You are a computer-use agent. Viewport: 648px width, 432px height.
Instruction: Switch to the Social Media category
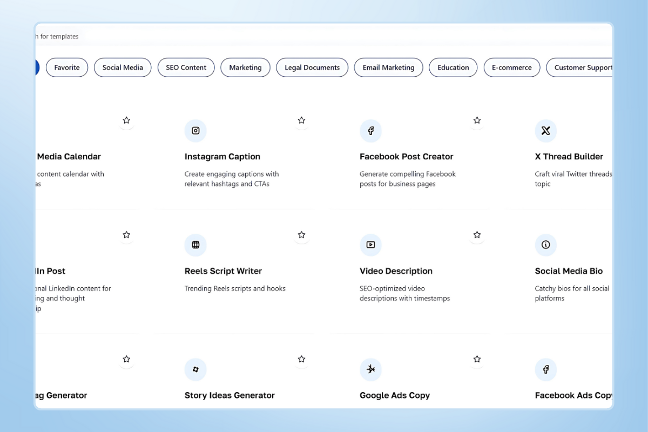(x=122, y=67)
